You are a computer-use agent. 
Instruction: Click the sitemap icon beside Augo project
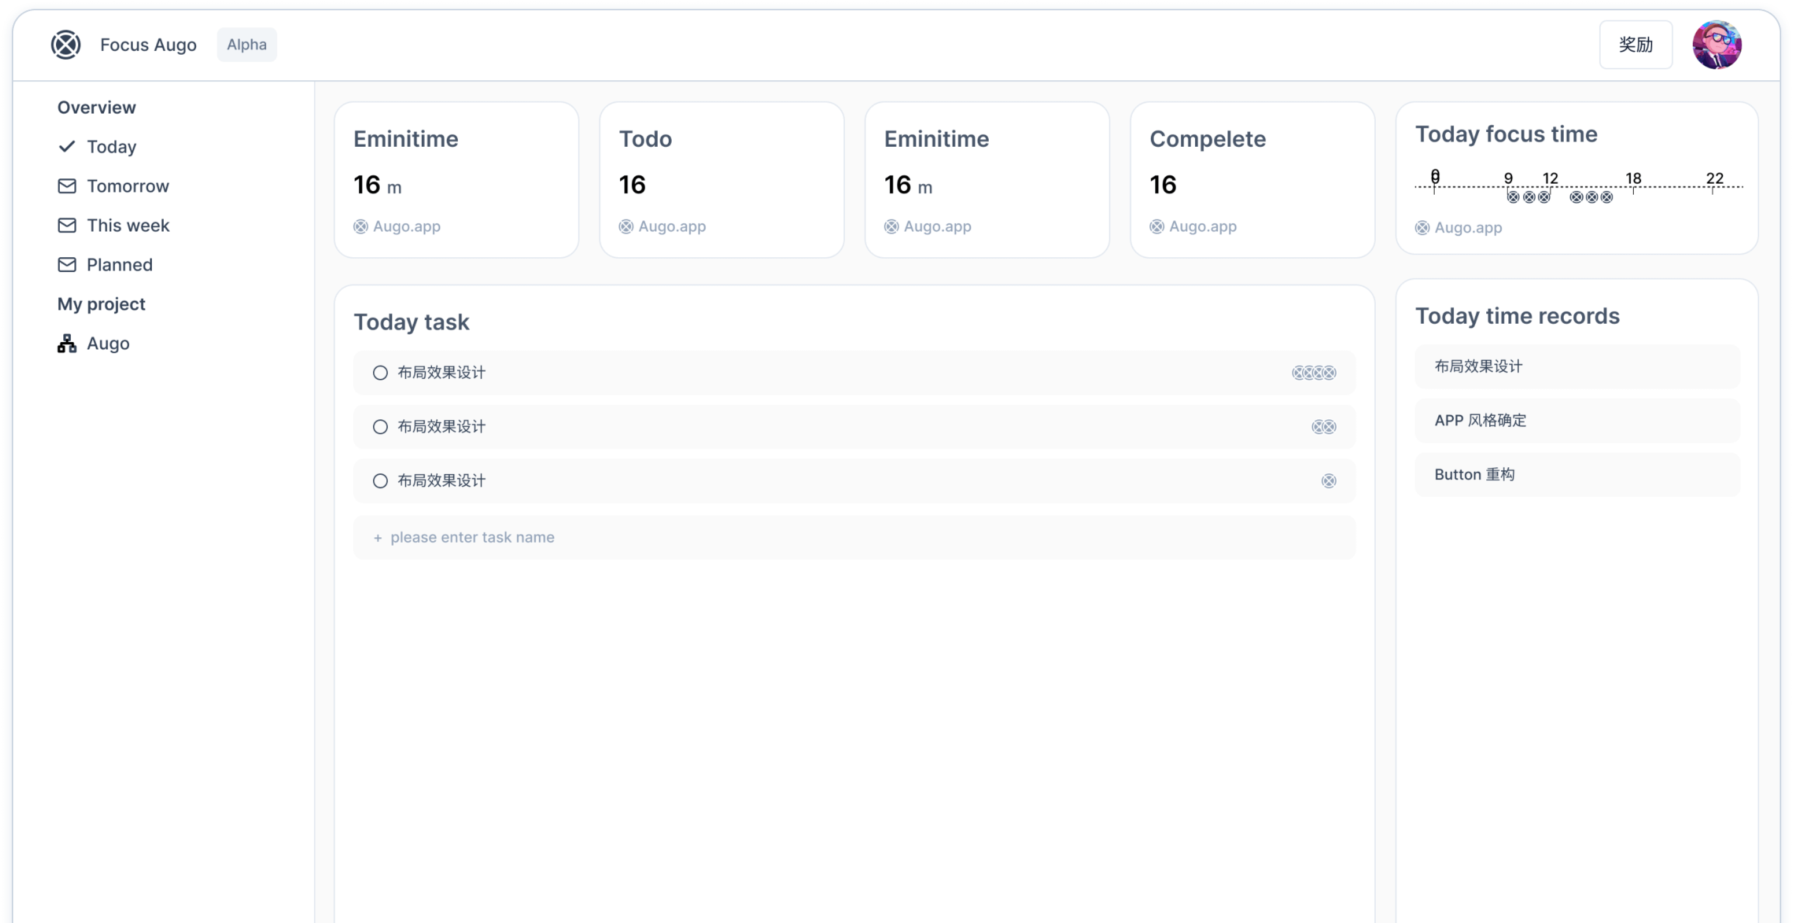67,343
